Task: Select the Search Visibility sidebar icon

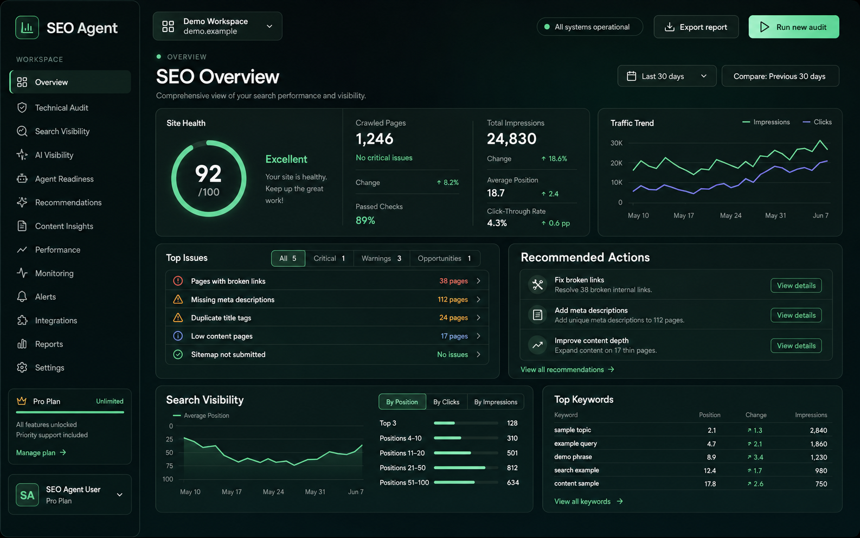Action: click(22, 131)
